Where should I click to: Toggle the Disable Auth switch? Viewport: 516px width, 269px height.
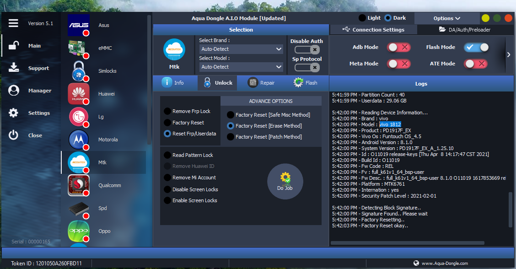coord(307,50)
